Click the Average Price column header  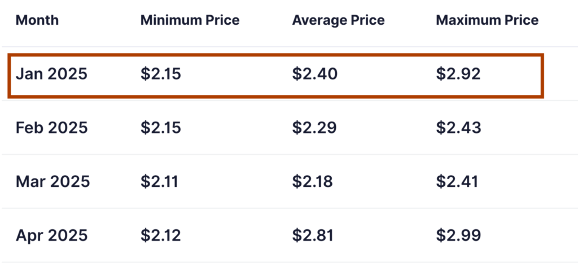pyautogui.click(x=339, y=20)
